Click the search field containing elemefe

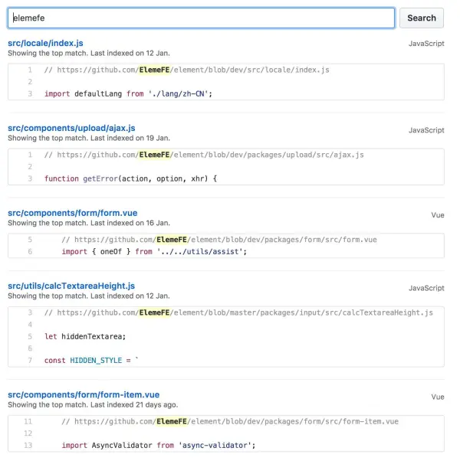[x=201, y=18]
